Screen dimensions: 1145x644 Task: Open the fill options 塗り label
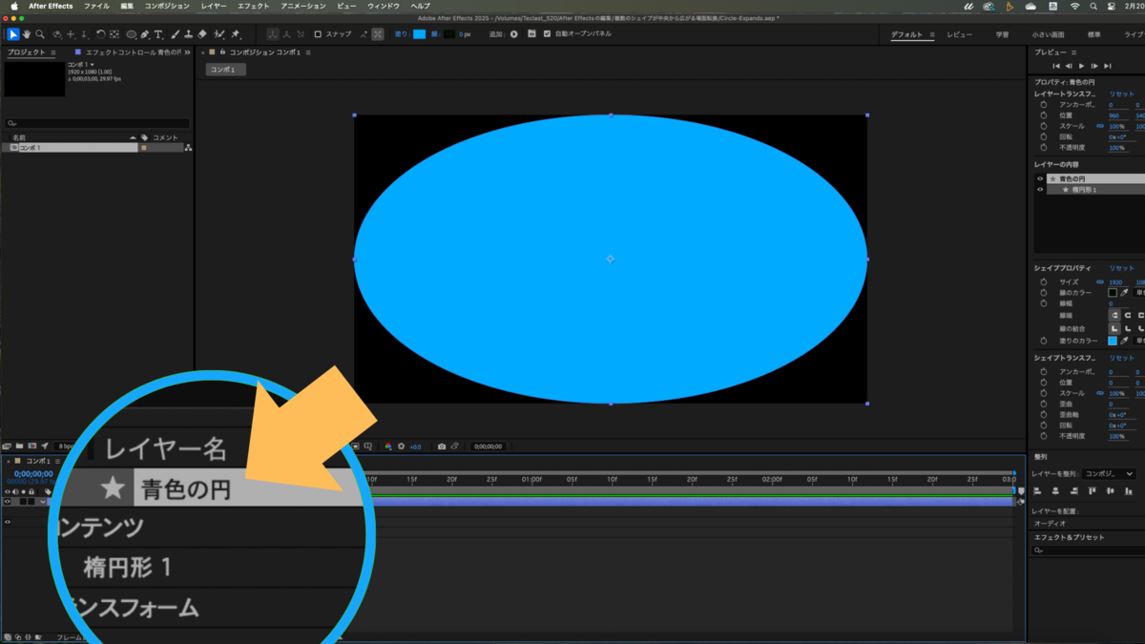[x=402, y=34]
